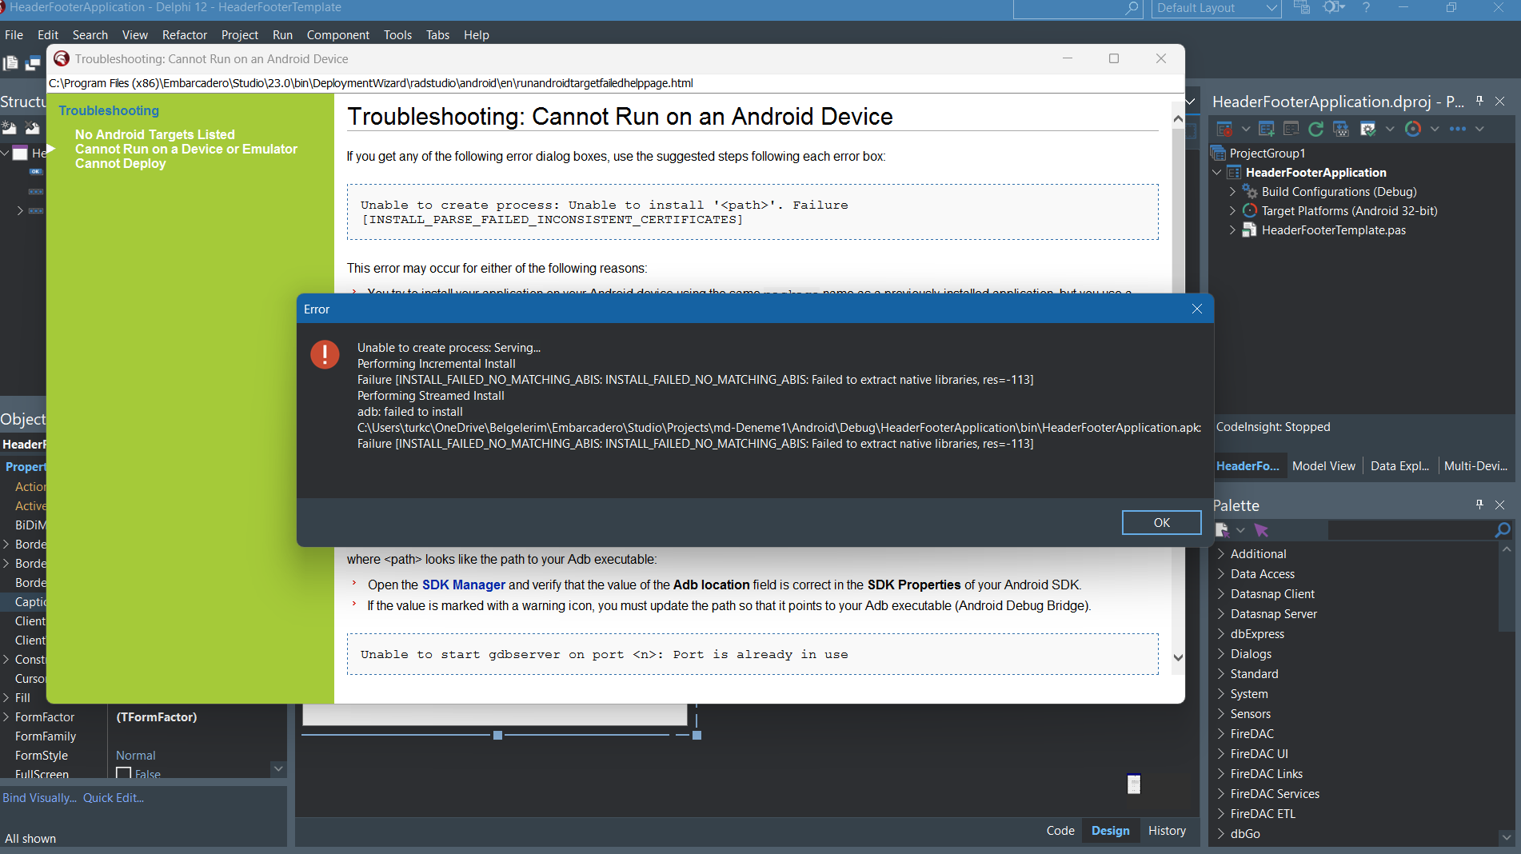Click the Troubleshooting heading in green sidebar
This screenshot has height=854, width=1521.
[x=109, y=110]
